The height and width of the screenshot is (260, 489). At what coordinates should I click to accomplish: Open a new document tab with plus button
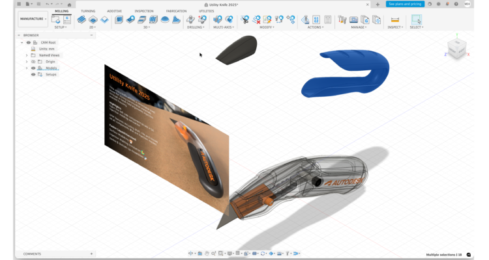coord(378,4)
